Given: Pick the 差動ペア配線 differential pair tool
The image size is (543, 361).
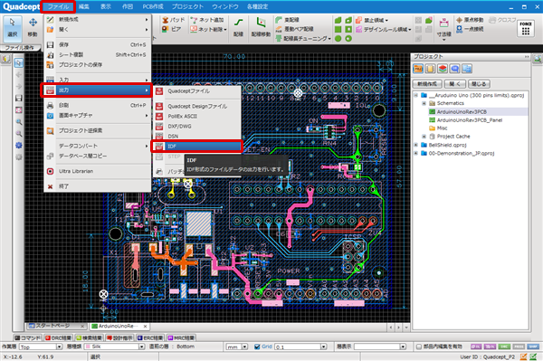Looking at the screenshot, I should tap(295, 29).
